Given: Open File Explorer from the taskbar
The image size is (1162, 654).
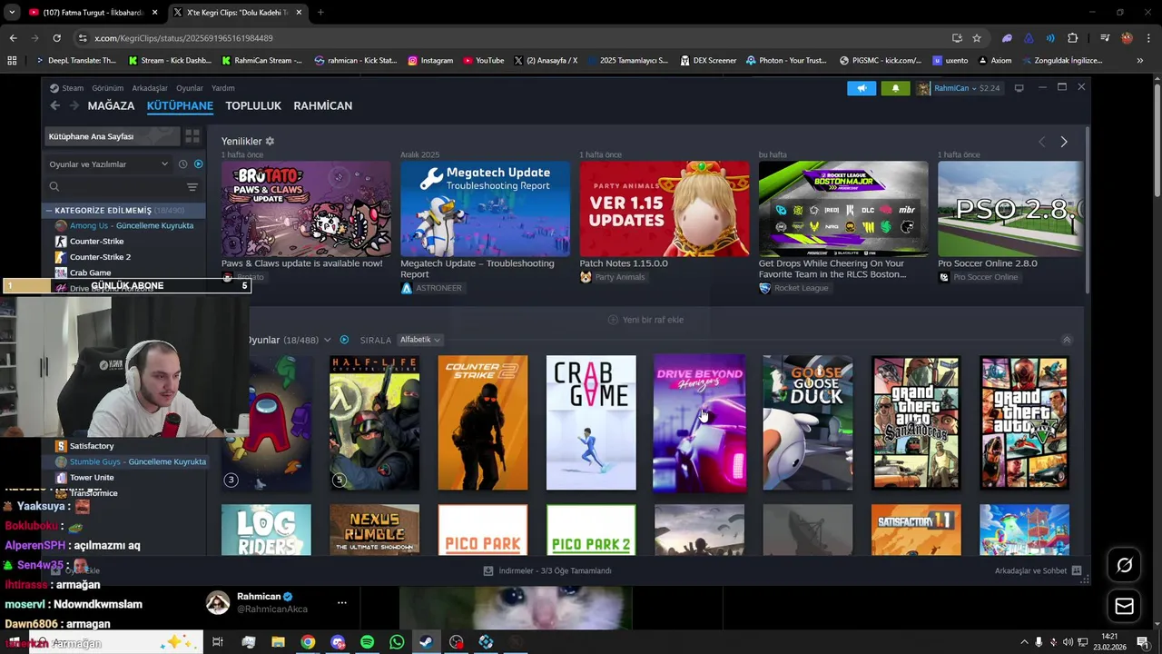Looking at the screenshot, I should point(278,642).
